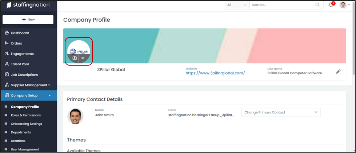Click the Job Descriptions clipboard icon
The width and height of the screenshot is (356, 153).
point(7,74)
